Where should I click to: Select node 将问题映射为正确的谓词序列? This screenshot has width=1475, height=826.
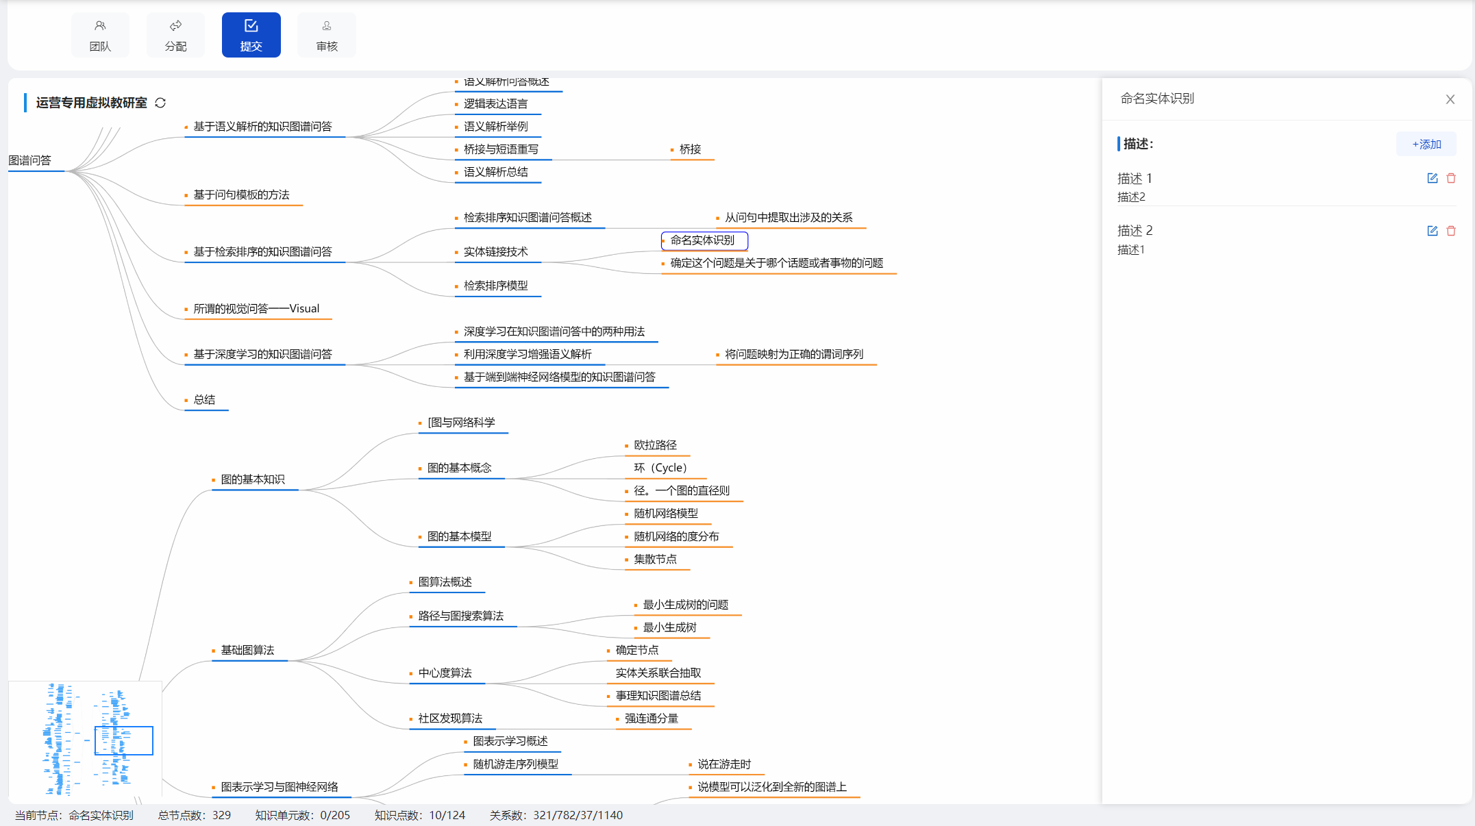(x=794, y=354)
